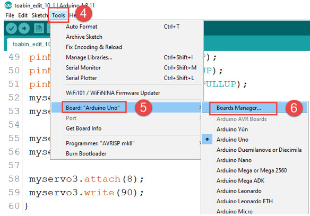
Task: Select Arduino Duemilanove or Diecimila board
Action: 255,150
